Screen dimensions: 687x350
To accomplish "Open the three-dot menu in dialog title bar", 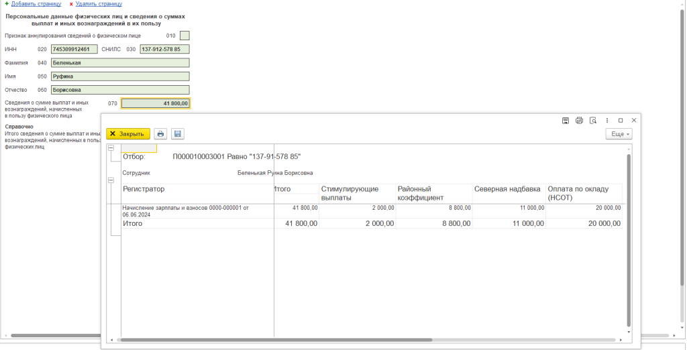I will click(x=608, y=121).
